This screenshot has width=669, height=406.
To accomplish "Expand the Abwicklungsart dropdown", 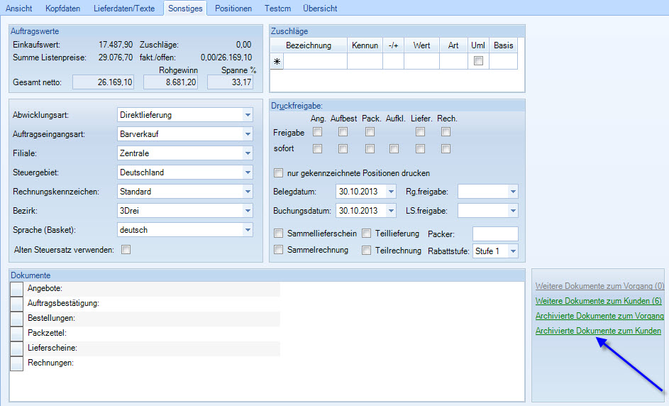I will coord(247,115).
